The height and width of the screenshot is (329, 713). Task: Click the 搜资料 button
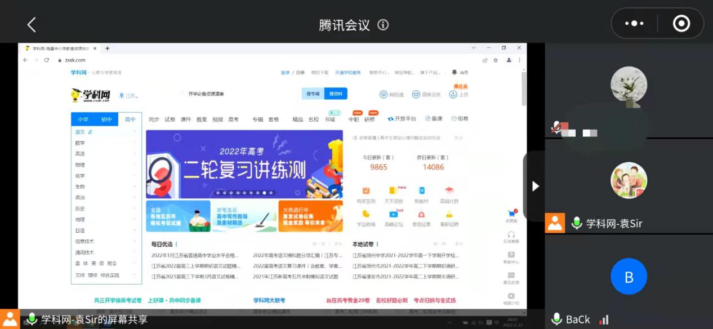[336, 94]
